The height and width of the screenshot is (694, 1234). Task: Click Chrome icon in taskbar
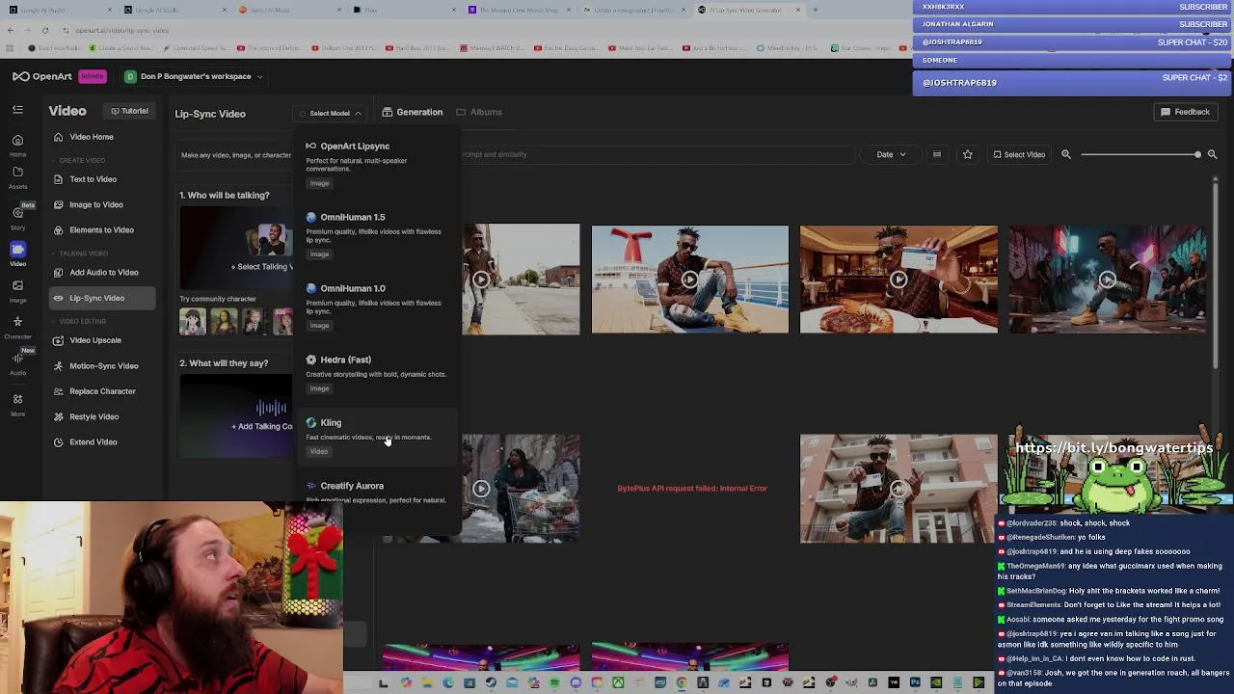point(682,683)
